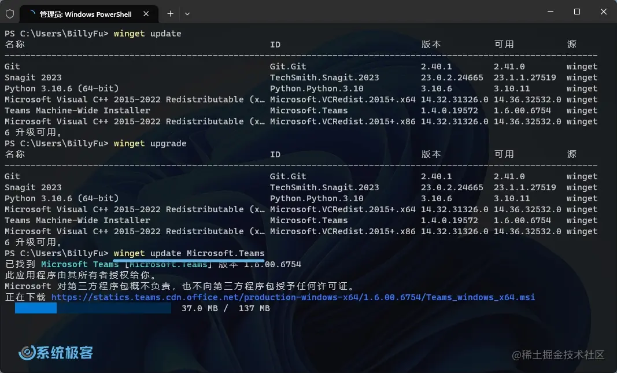Maximize the terminal window
617x373 pixels.
(x=577, y=12)
